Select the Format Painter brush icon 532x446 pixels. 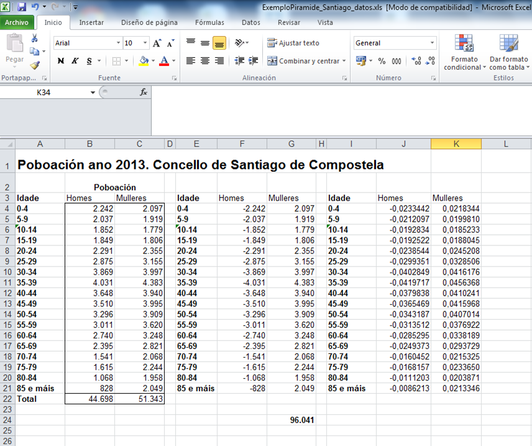(35, 65)
